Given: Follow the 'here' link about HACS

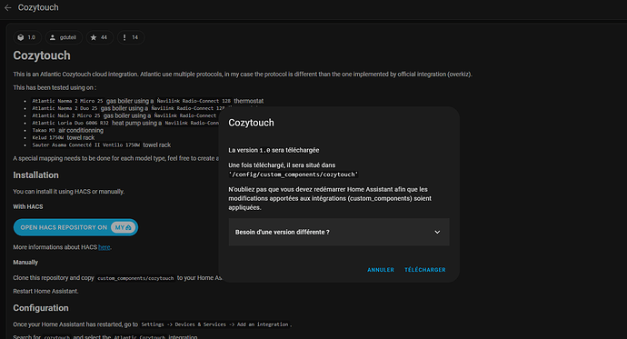Looking at the screenshot, I should (x=104, y=247).
